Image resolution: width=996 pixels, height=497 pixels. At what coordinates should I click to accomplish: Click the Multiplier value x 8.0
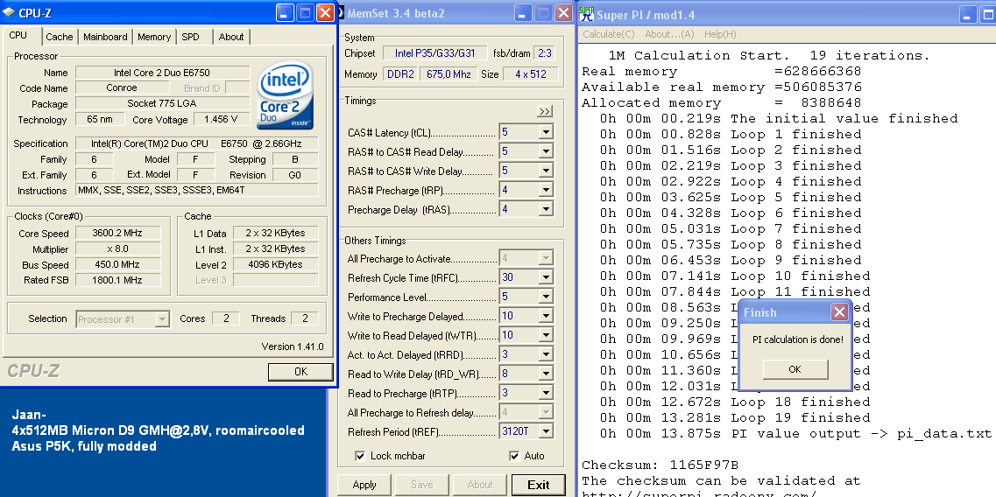[117, 249]
